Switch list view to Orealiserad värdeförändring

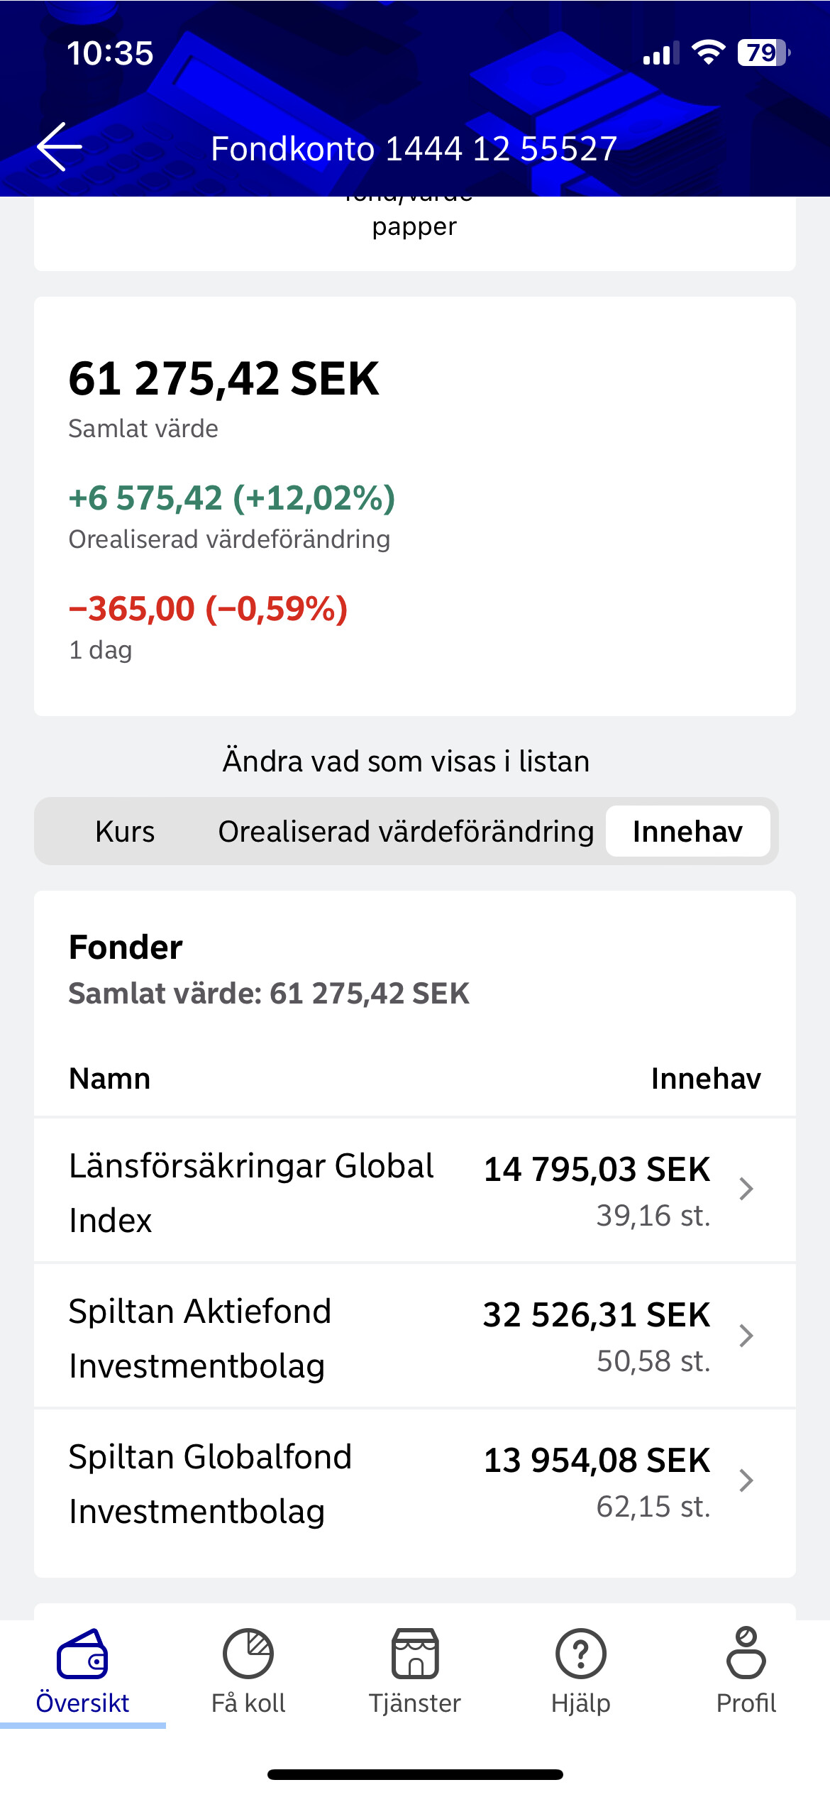406,831
